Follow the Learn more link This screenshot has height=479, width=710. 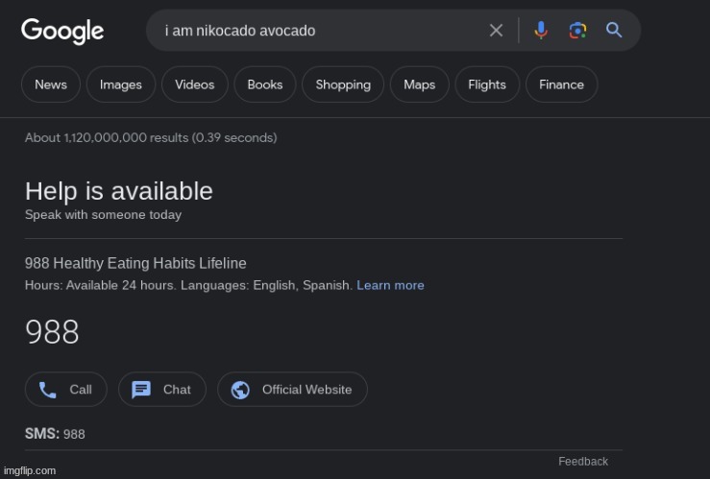[x=390, y=285]
